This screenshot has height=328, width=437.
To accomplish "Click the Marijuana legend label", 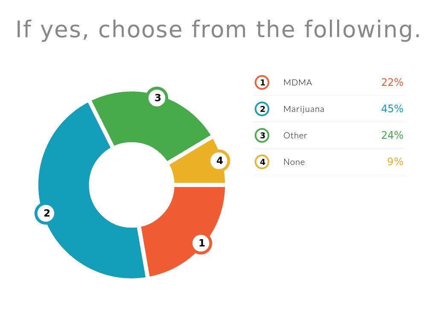I will pos(303,109).
